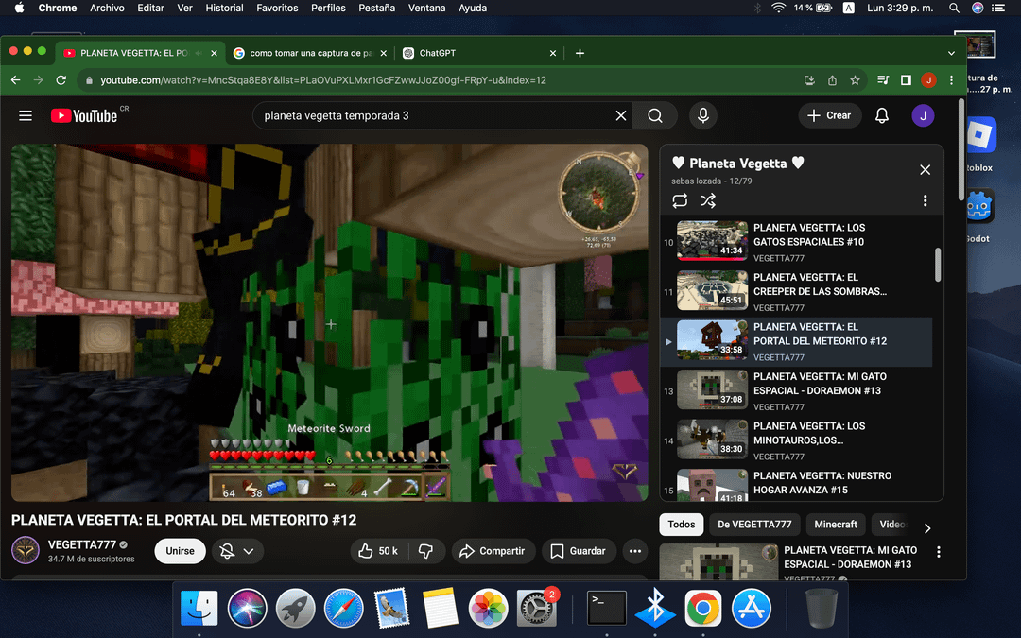1021x638 pixels.
Task: Toggle Chrome side panel icon
Action: [x=906, y=80]
